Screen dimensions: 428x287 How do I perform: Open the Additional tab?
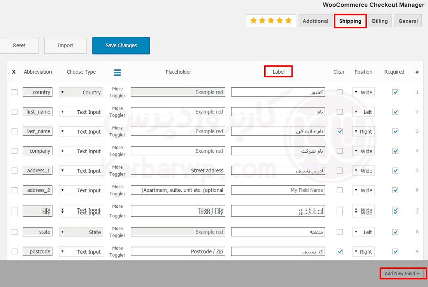(x=315, y=21)
